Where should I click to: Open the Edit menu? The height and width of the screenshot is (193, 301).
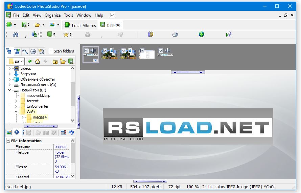pyautogui.click(x=26, y=15)
